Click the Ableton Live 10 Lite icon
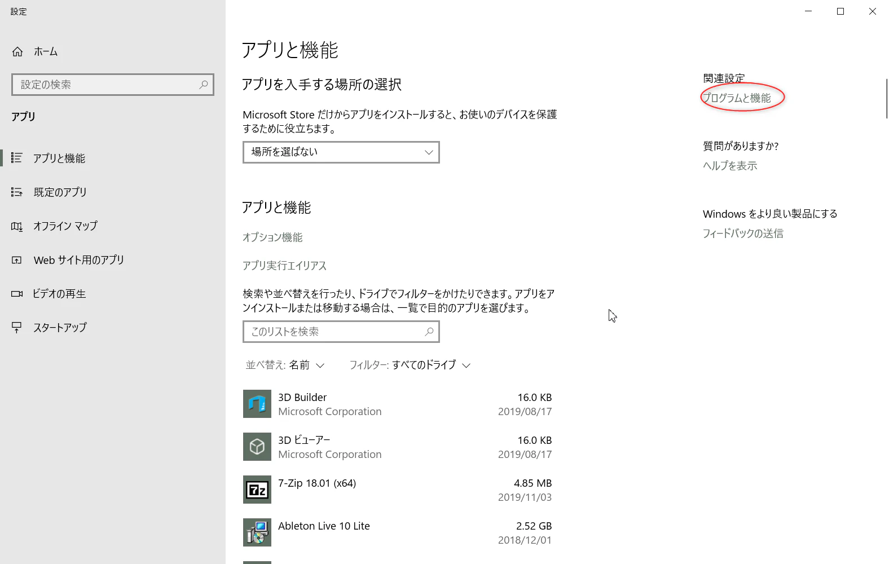This screenshot has height=564, width=889. point(257,532)
